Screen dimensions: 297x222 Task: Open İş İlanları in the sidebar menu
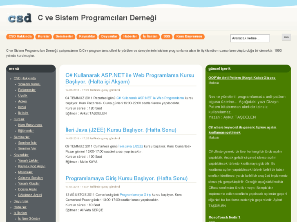pos(20,213)
